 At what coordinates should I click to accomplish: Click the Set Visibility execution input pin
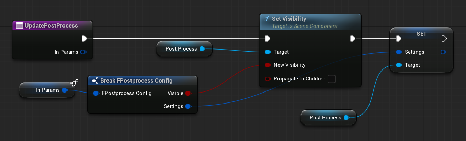coord(268,38)
